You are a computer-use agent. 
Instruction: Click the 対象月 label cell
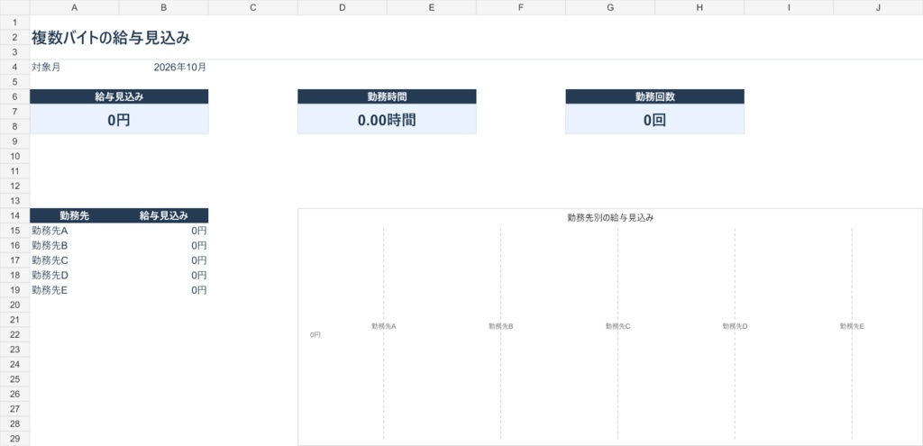74,67
